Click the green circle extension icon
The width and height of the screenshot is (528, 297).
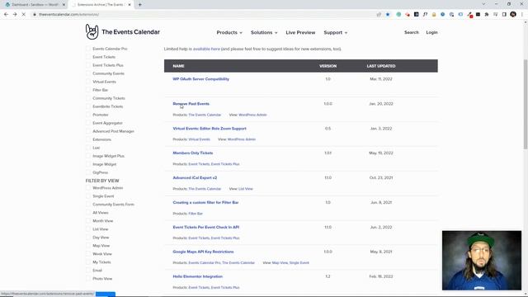coord(398,15)
